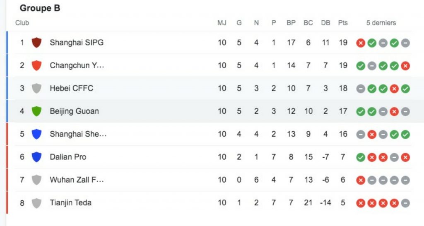The width and height of the screenshot is (424, 226).
Task: Click the '5 derniers' column header
Action: (381, 23)
